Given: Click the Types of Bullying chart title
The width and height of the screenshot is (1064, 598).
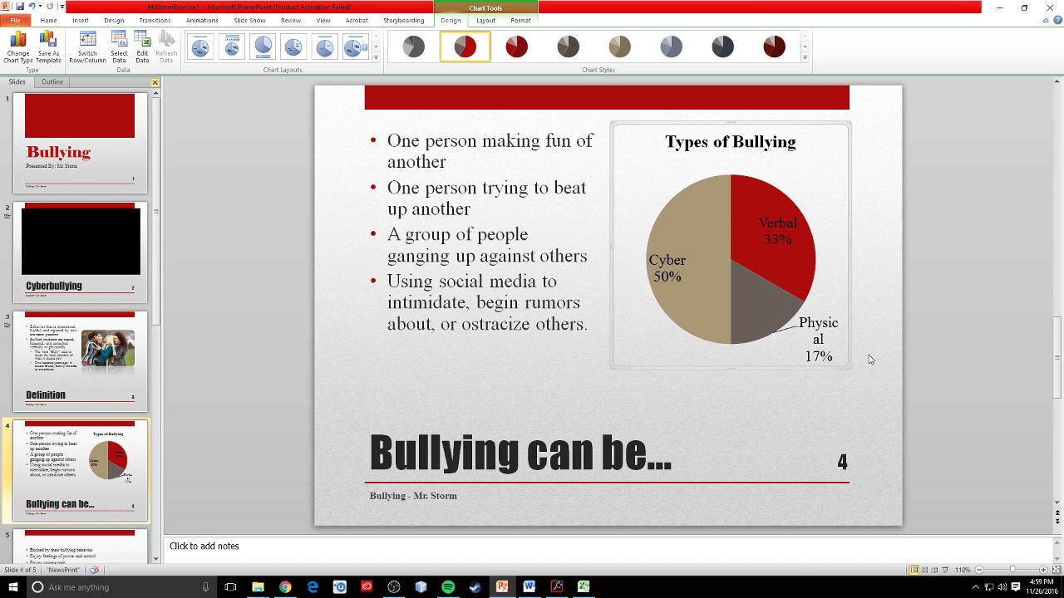Looking at the screenshot, I should [730, 142].
